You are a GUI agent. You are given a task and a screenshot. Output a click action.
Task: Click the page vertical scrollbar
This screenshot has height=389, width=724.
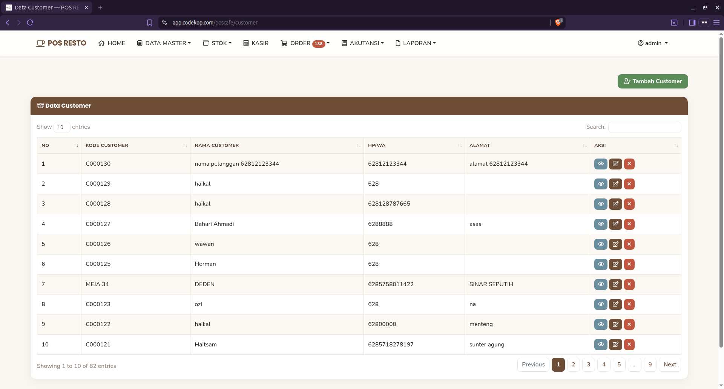[x=721, y=192]
